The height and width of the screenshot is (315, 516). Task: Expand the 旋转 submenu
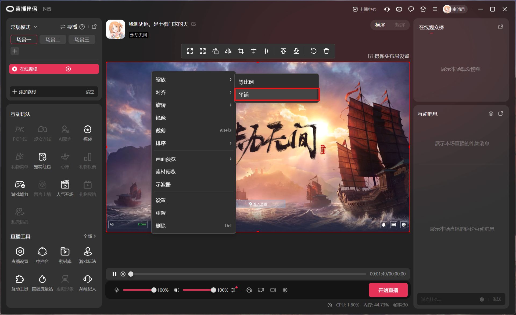tap(193, 105)
